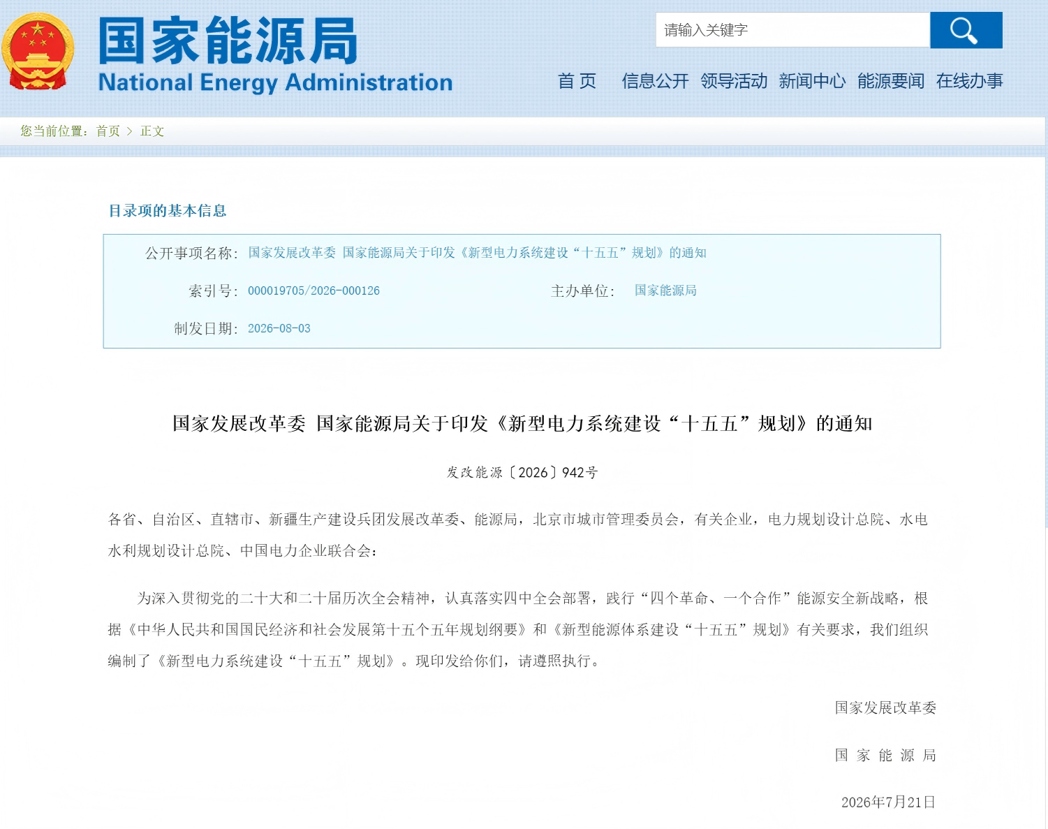Open the 在线办事 navigation item
The height and width of the screenshot is (829, 1048).
pyautogui.click(x=969, y=81)
